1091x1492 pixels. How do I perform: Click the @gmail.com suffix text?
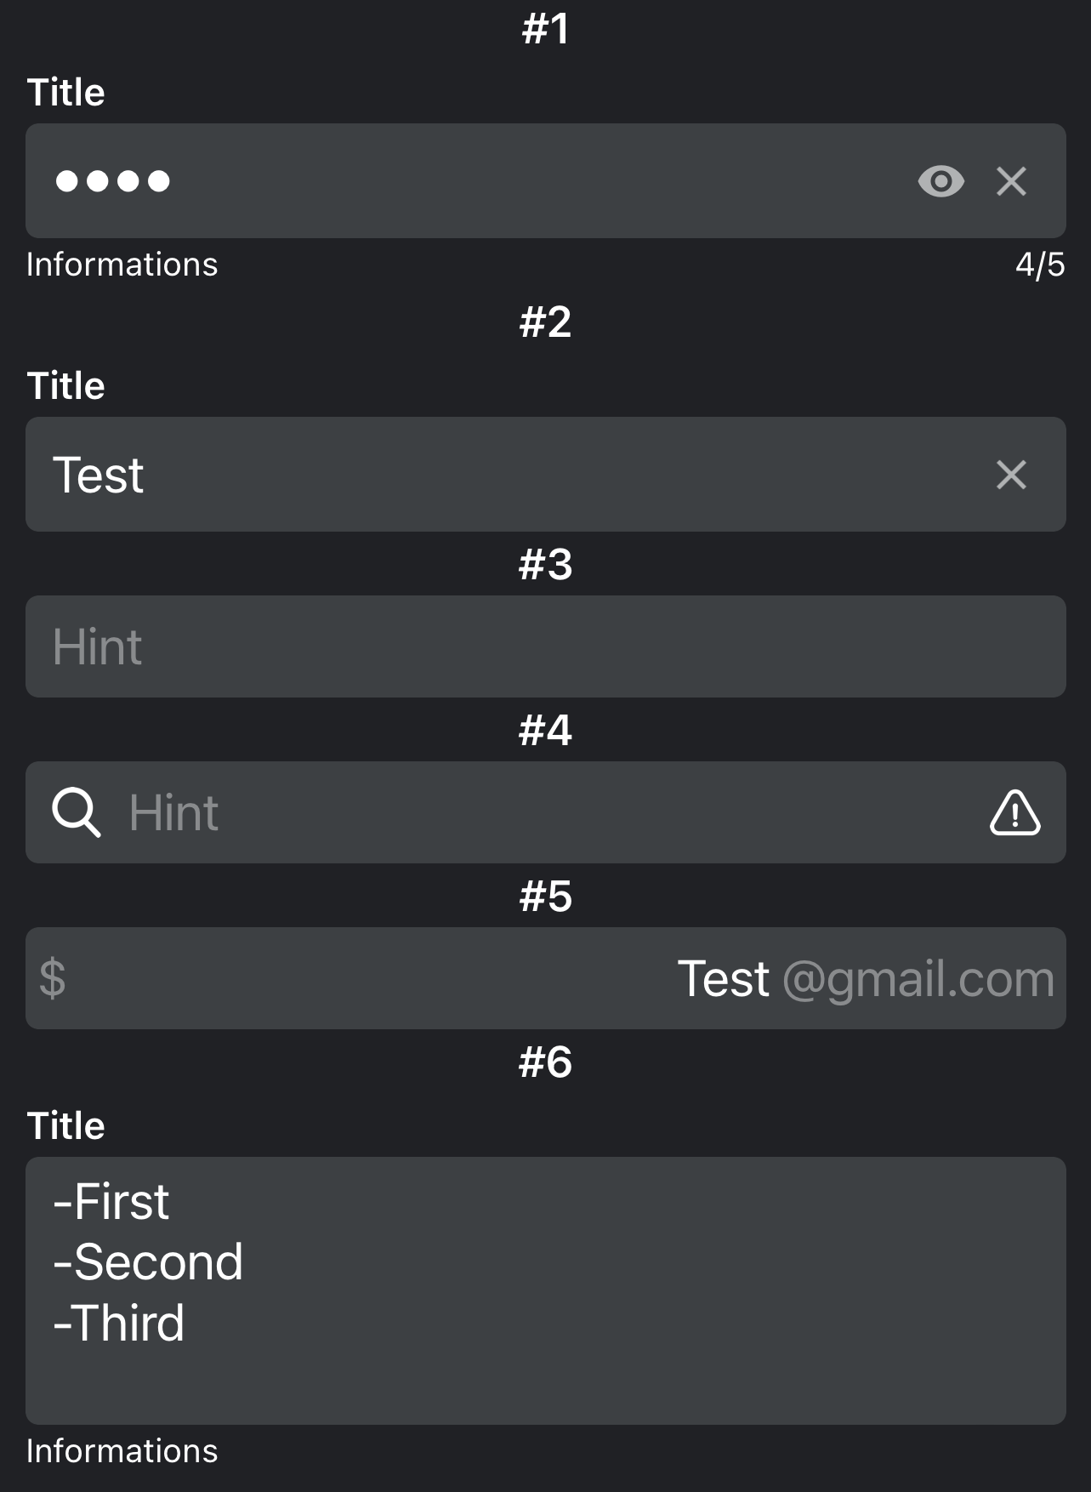918,979
